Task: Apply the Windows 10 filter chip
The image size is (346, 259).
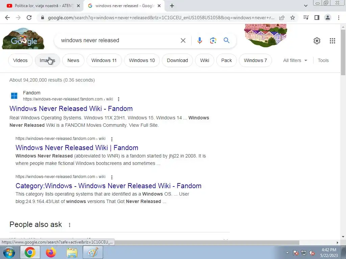Action: tap(142, 60)
